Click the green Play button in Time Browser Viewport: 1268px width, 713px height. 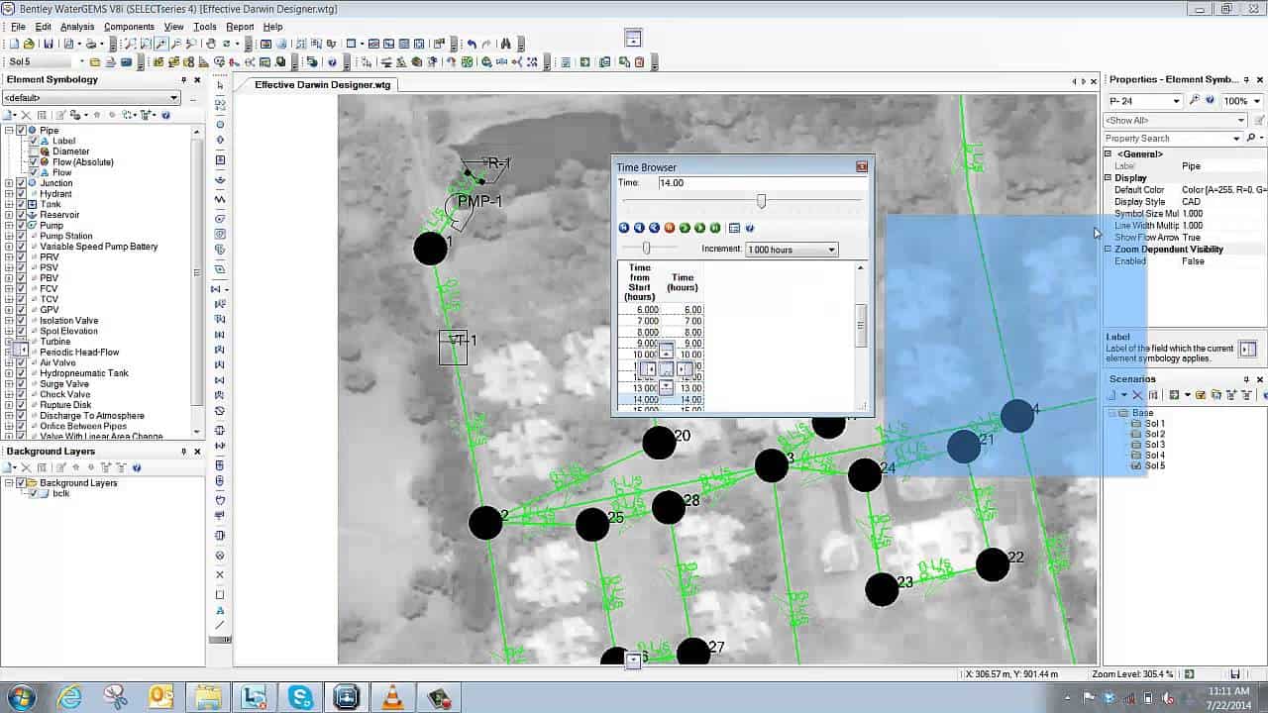tap(685, 228)
